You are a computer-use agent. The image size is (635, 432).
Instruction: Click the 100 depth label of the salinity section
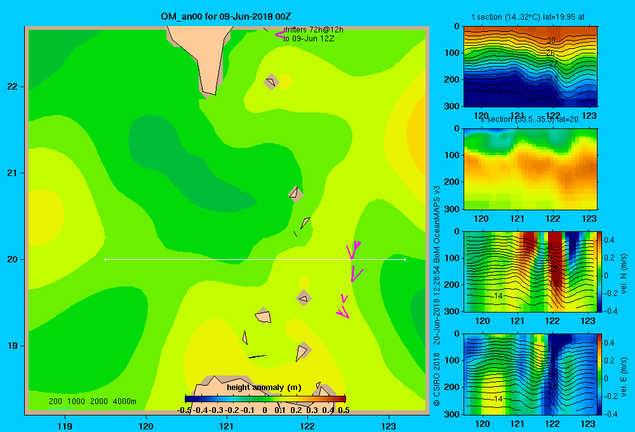(452, 155)
